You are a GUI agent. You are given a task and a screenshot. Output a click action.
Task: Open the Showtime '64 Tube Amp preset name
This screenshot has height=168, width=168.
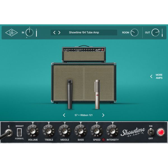(84, 32)
